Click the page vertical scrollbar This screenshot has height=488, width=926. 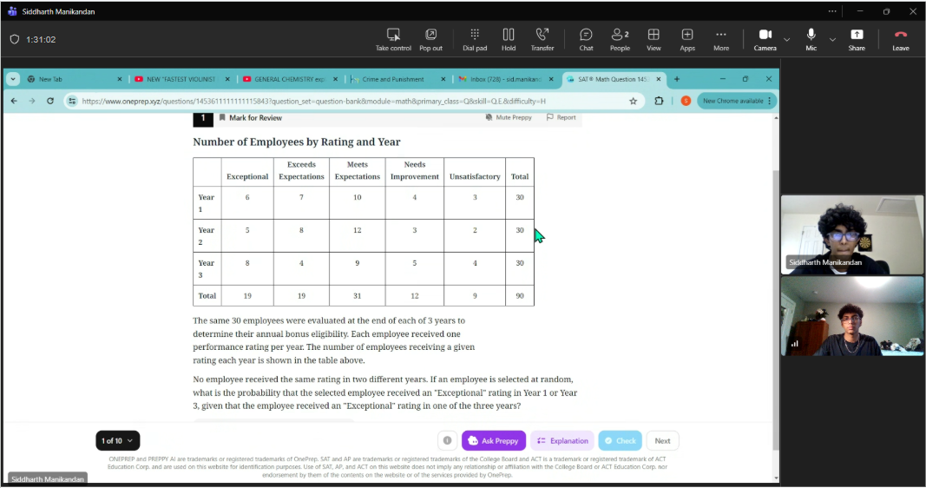point(775,310)
